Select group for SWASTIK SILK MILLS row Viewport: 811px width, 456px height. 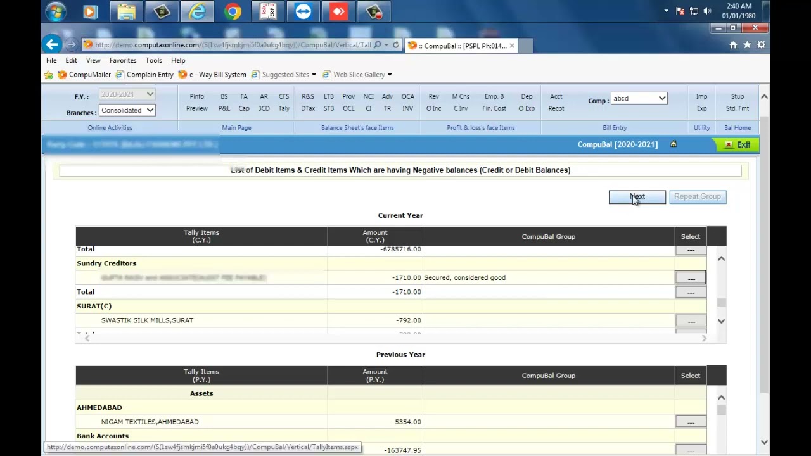point(691,320)
